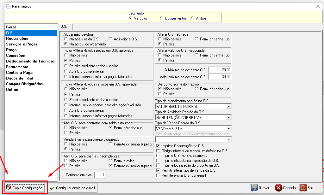
Task: Enable Imprime O.S. no Encerramento checkbox
Action: tap(158, 156)
